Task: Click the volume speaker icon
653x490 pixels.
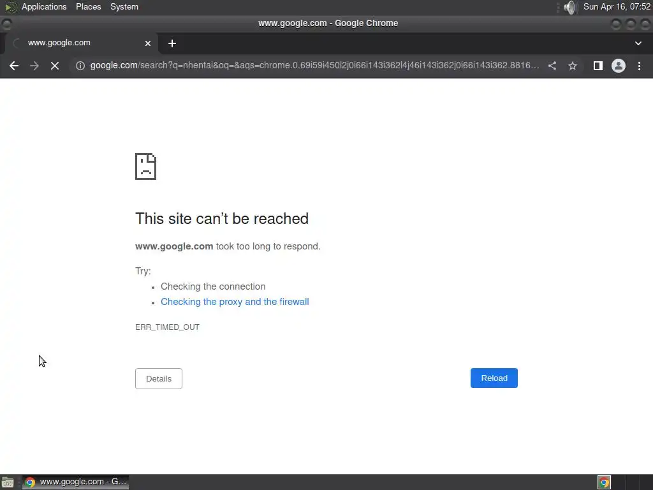Action: click(x=569, y=7)
